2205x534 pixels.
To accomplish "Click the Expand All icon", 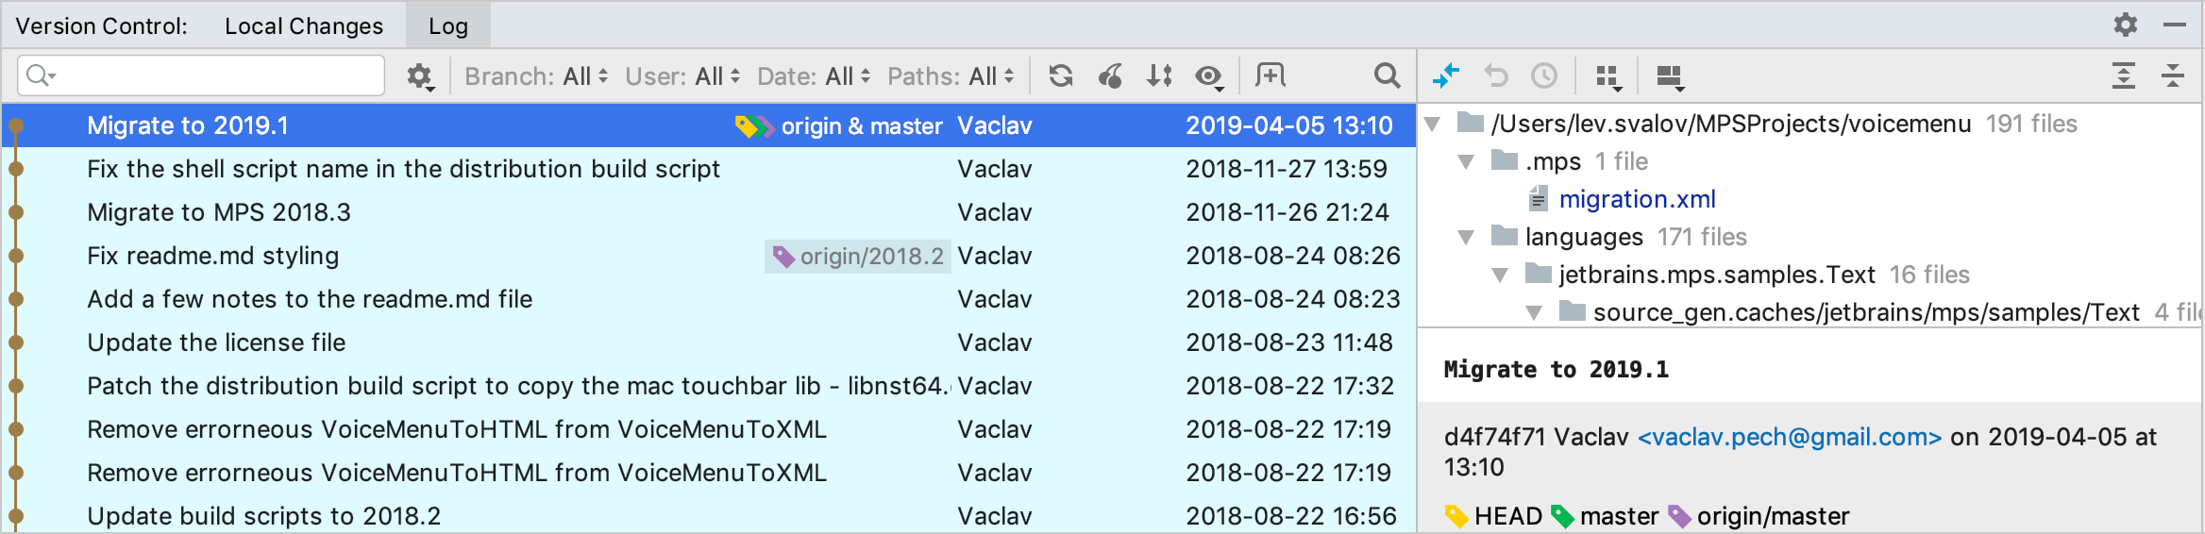I will click(x=2123, y=75).
